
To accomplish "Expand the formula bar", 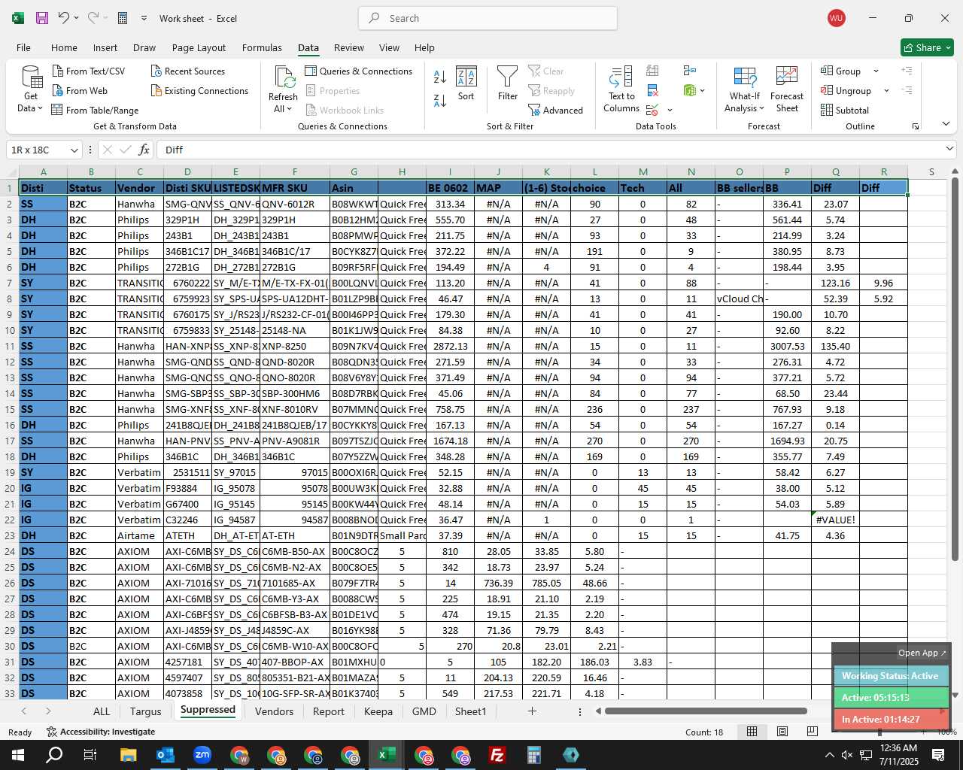I will [949, 149].
